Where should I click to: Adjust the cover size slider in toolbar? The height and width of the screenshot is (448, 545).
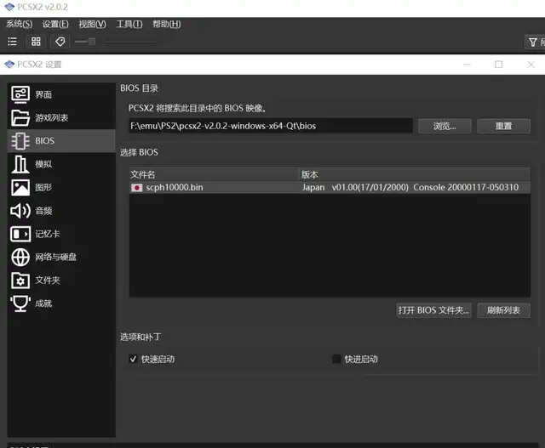point(91,41)
